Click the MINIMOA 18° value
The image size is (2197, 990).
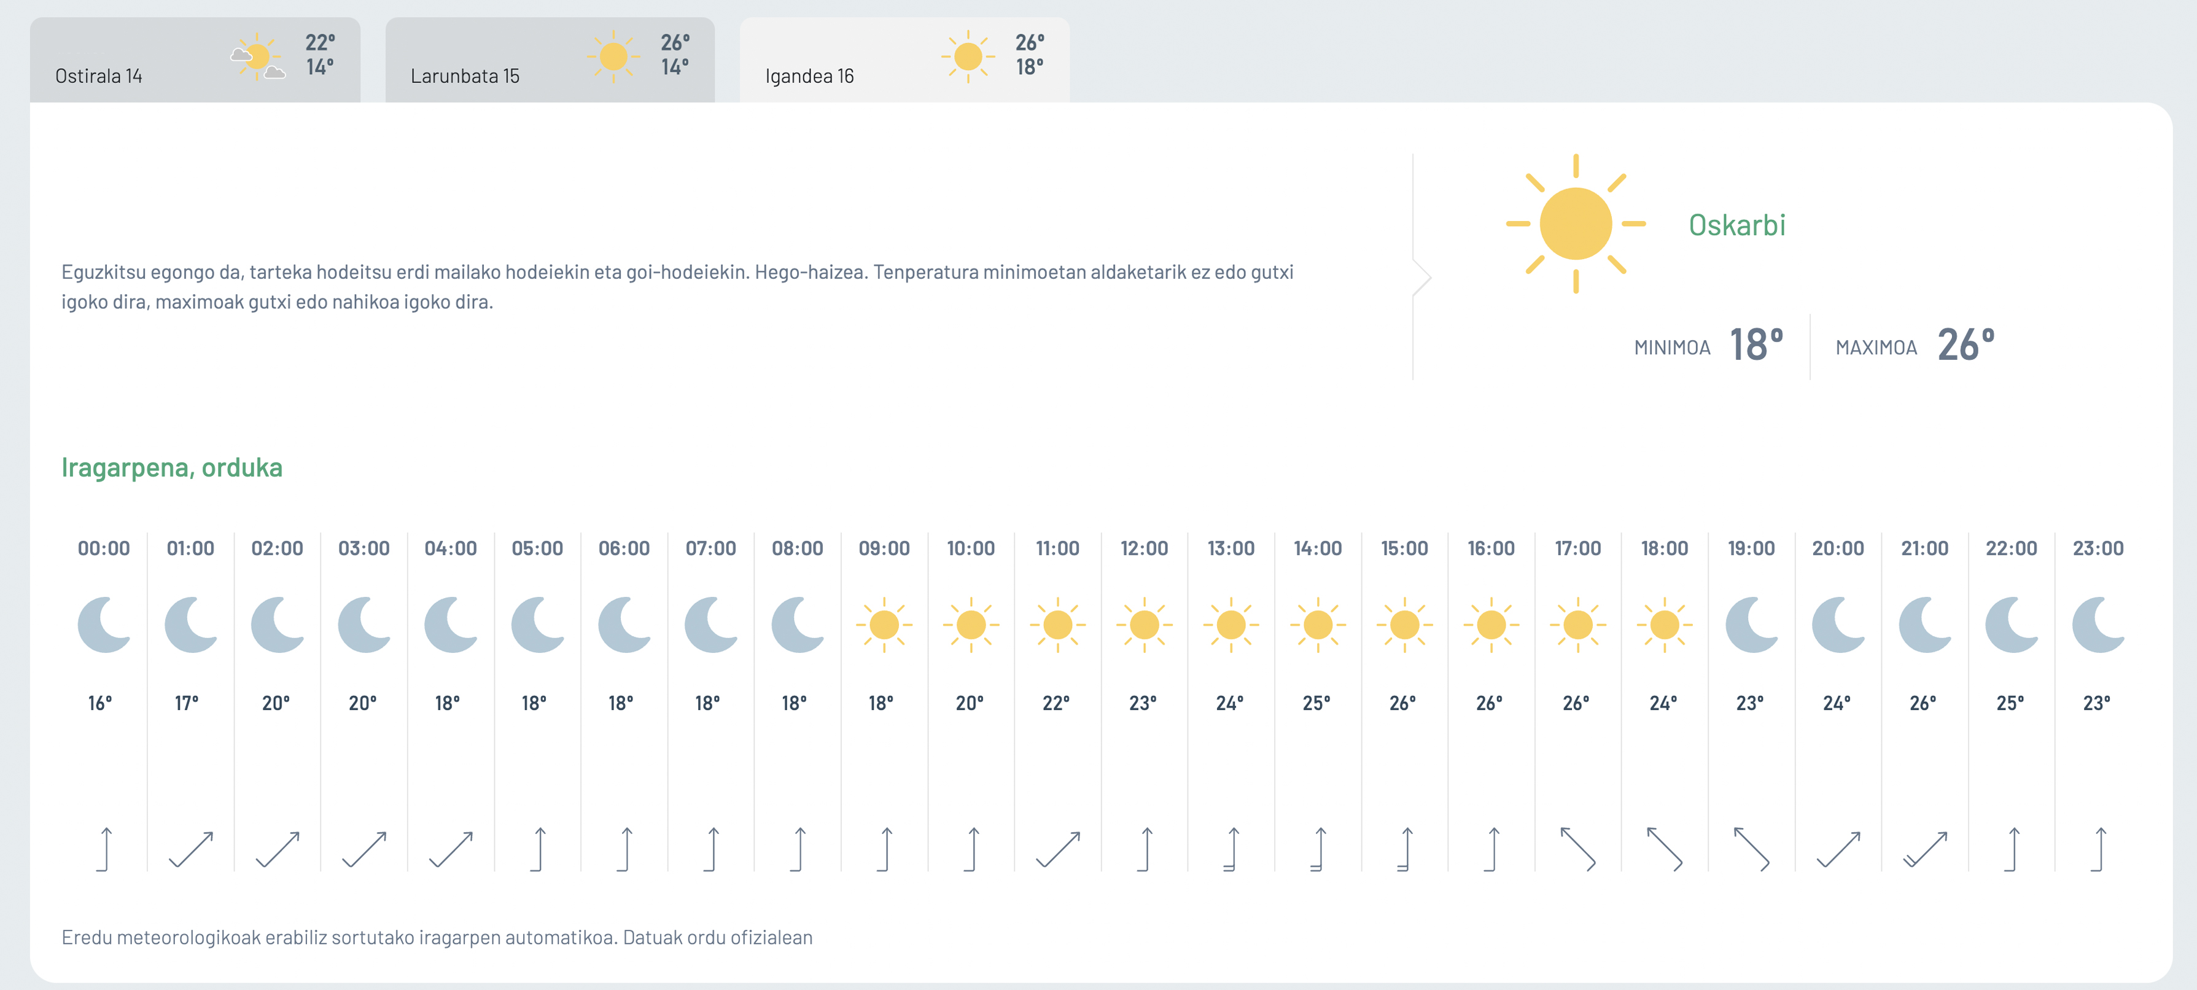point(1756,345)
